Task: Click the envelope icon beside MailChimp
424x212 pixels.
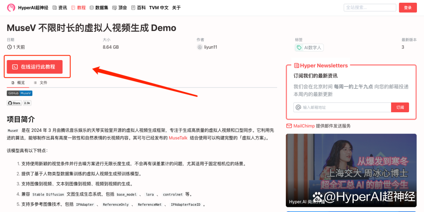Action: (x=289, y=126)
